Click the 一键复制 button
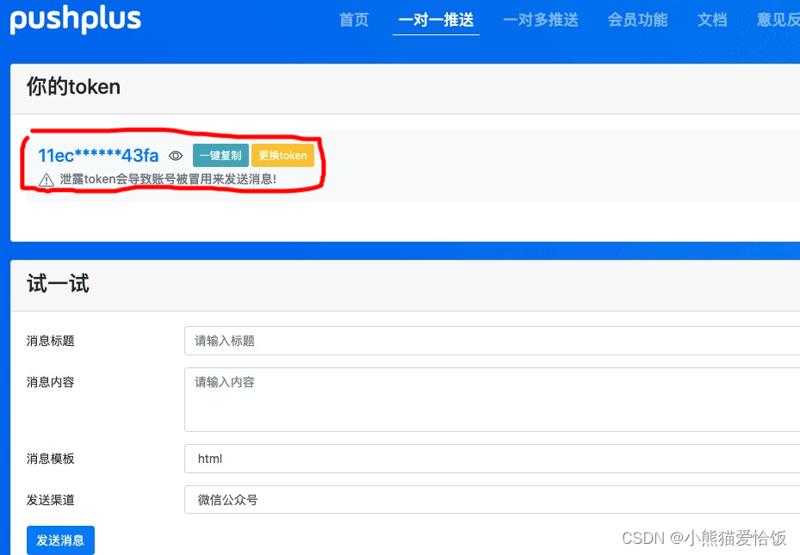The width and height of the screenshot is (800, 555). point(220,156)
